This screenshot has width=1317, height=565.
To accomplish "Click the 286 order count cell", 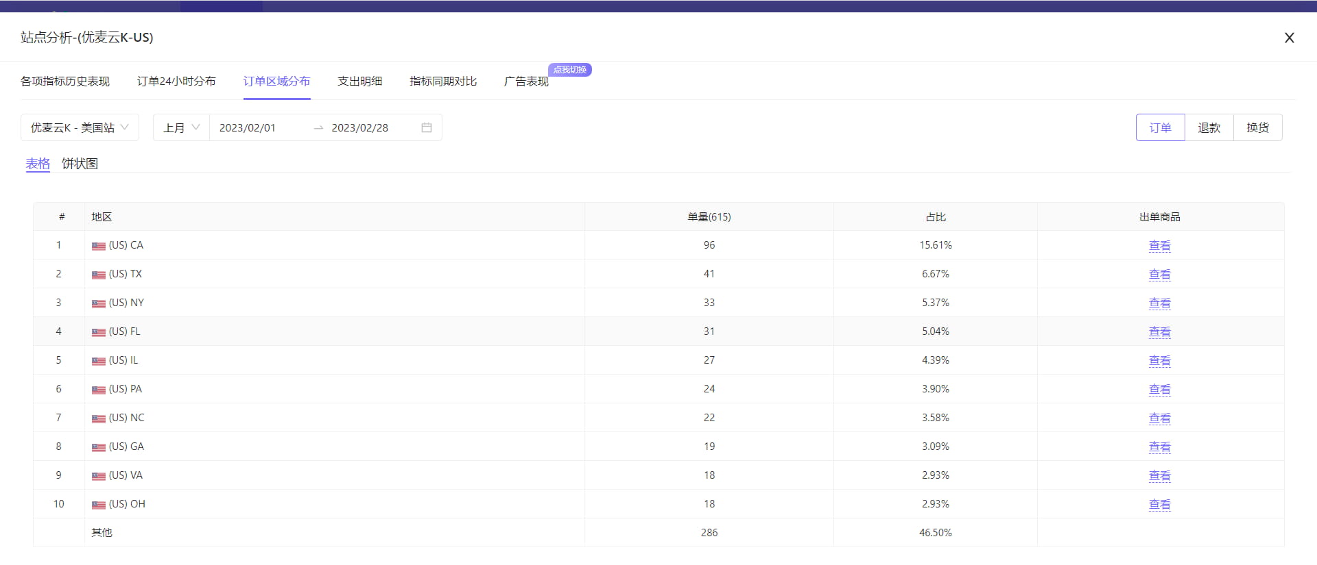I will tap(709, 533).
